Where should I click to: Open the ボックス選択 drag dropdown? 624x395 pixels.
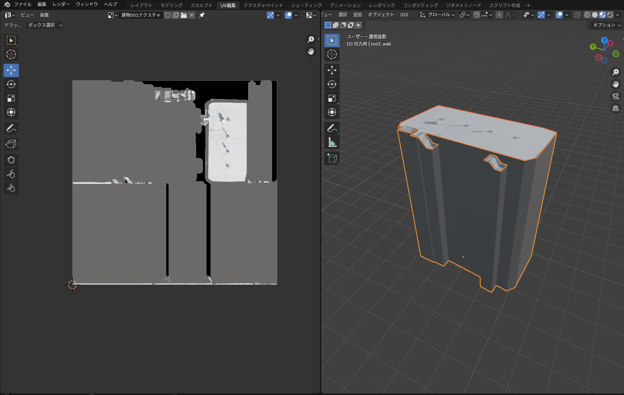tap(45, 25)
